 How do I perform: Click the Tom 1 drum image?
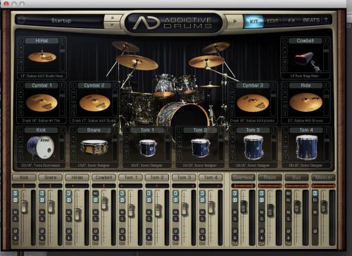(x=147, y=148)
